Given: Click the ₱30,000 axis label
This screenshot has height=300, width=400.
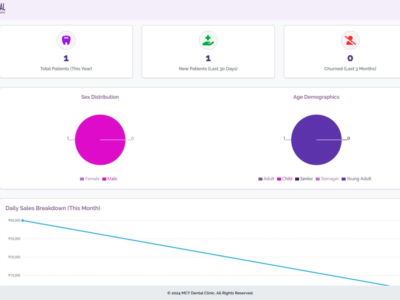Looking at the screenshot, I should pos(14,239).
